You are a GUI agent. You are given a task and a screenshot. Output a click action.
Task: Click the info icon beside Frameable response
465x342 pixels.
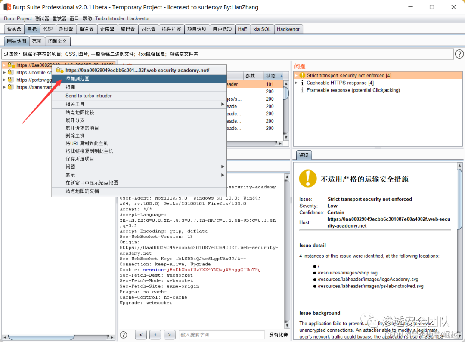pyautogui.click(x=302, y=90)
